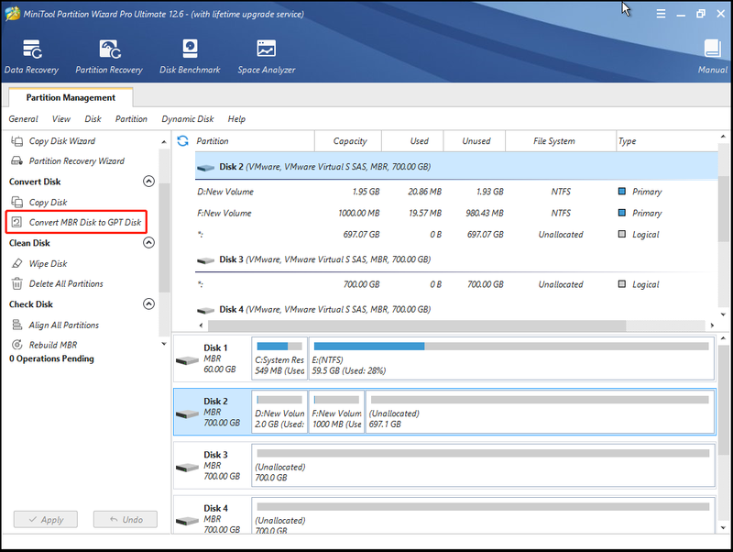Click the Copy Disk icon in sidebar
Viewport: 733px width, 552px height.
click(16, 202)
